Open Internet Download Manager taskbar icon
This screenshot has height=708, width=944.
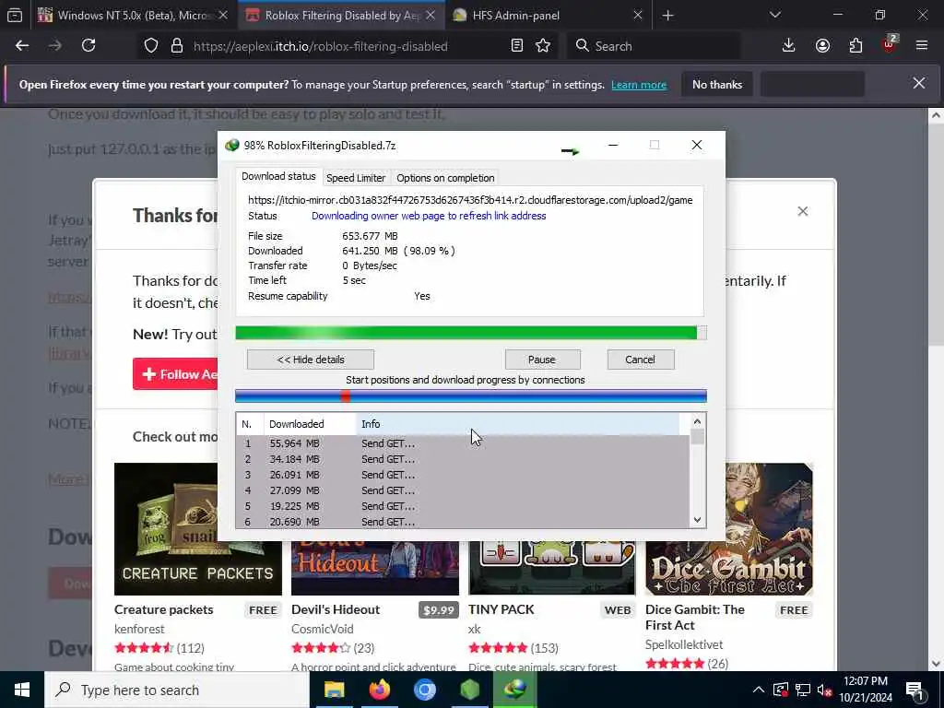(515, 690)
